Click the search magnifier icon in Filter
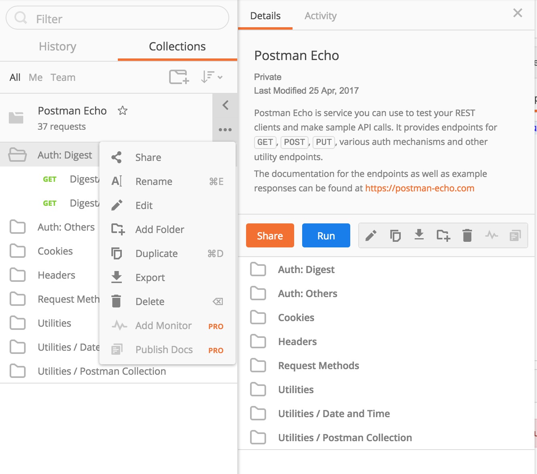 pyautogui.click(x=20, y=18)
